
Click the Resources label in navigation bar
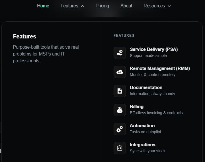point(154,6)
